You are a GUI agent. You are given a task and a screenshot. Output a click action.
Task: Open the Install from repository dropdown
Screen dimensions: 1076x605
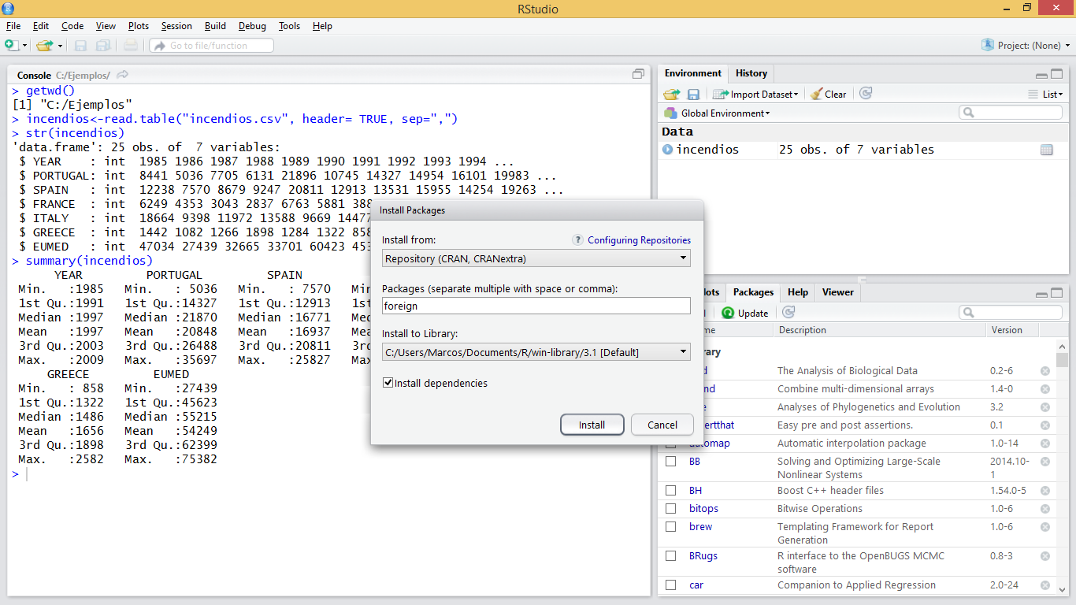point(536,258)
